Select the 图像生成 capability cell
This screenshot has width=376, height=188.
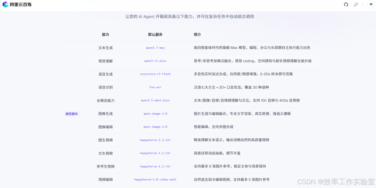click(x=105, y=114)
